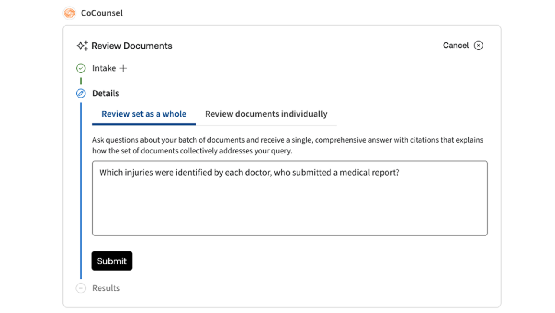Select the Details step label
Screen dimensions: 555x313
(x=106, y=93)
